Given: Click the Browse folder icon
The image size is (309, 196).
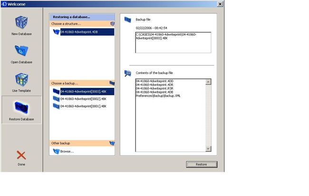Looking at the screenshot, I should point(56,151).
